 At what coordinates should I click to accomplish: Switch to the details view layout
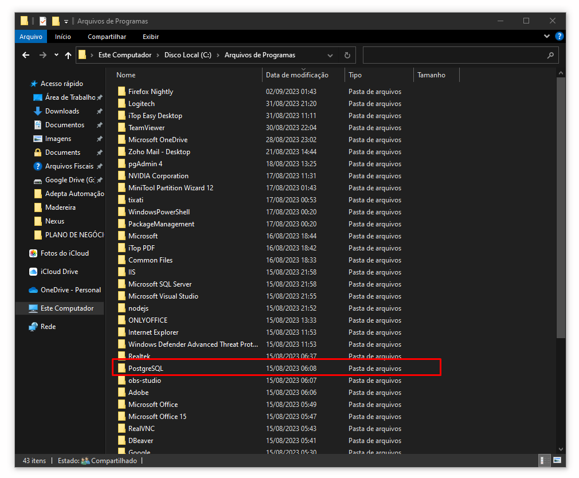click(542, 461)
